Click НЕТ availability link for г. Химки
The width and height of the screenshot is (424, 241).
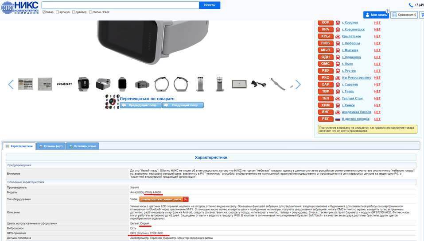pyautogui.click(x=377, y=105)
